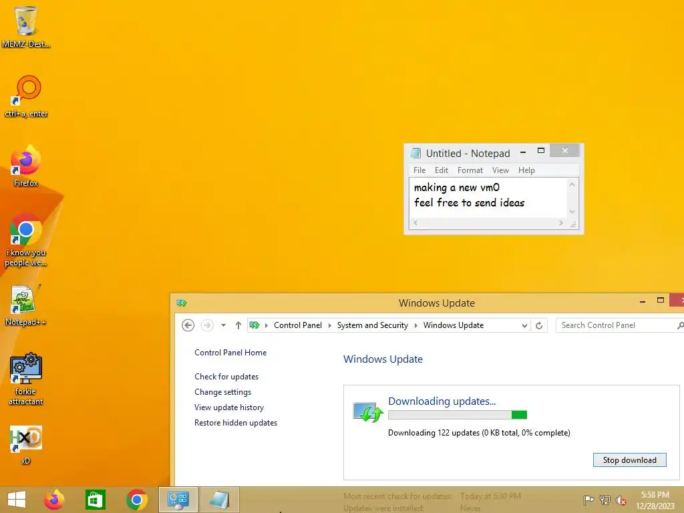684x513 pixels.
Task: Expand the address bar history dropdown
Action: click(524, 325)
